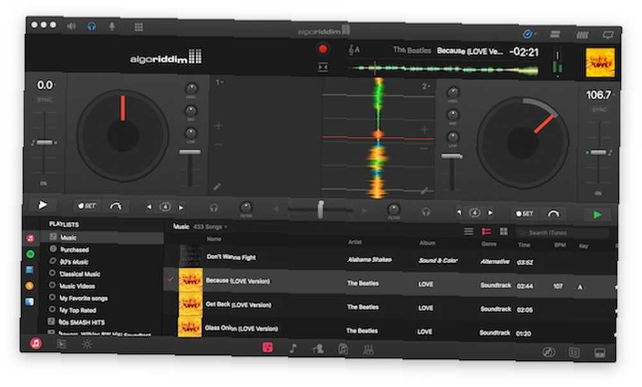Set cue point on deck 1
Viewport: 642px width, 387px height.
[x=87, y=206]
